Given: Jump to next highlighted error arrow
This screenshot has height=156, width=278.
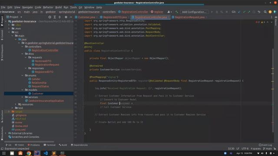Looking at the screenshot, I should 271,22.
